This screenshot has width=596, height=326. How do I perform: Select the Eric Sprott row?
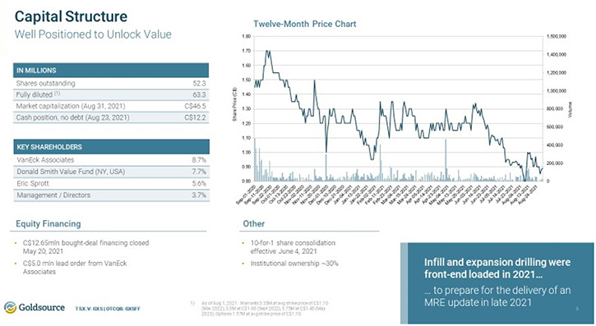click(x=111, y=184)
